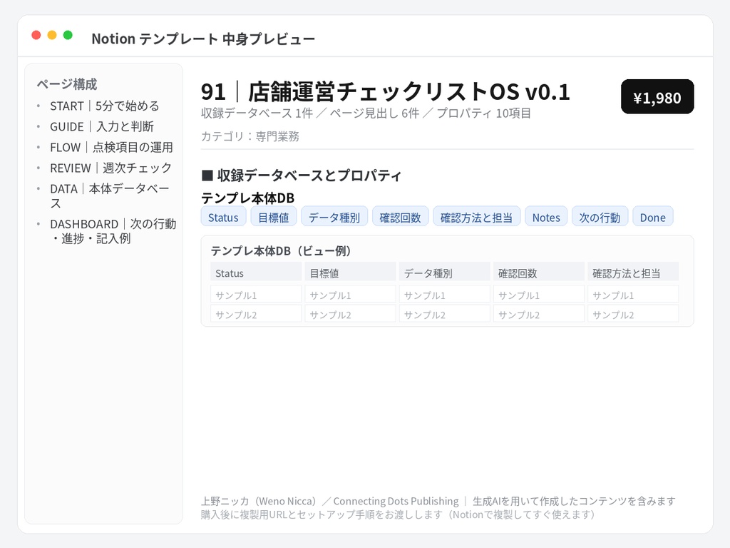Click the テンプレ本体DB heading above the tags
Screen dimensions: 730x548
[247, 198]
